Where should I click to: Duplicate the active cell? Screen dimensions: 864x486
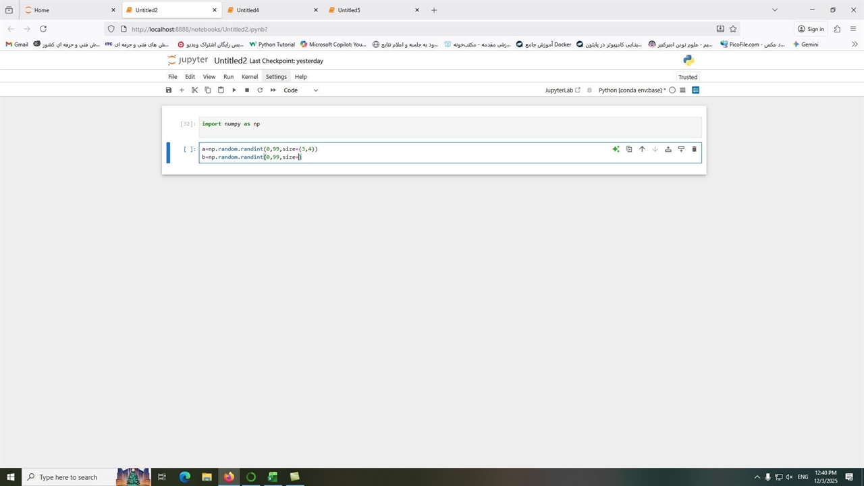pos(629,149)
